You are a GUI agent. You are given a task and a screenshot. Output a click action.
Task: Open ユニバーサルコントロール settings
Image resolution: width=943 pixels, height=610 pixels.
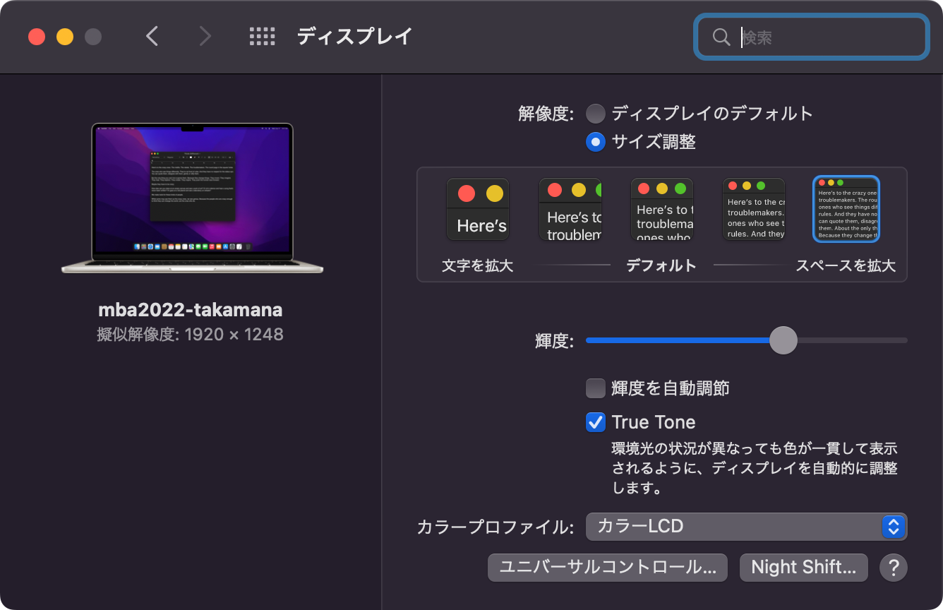pyautogui.click(x=607, y=567)
